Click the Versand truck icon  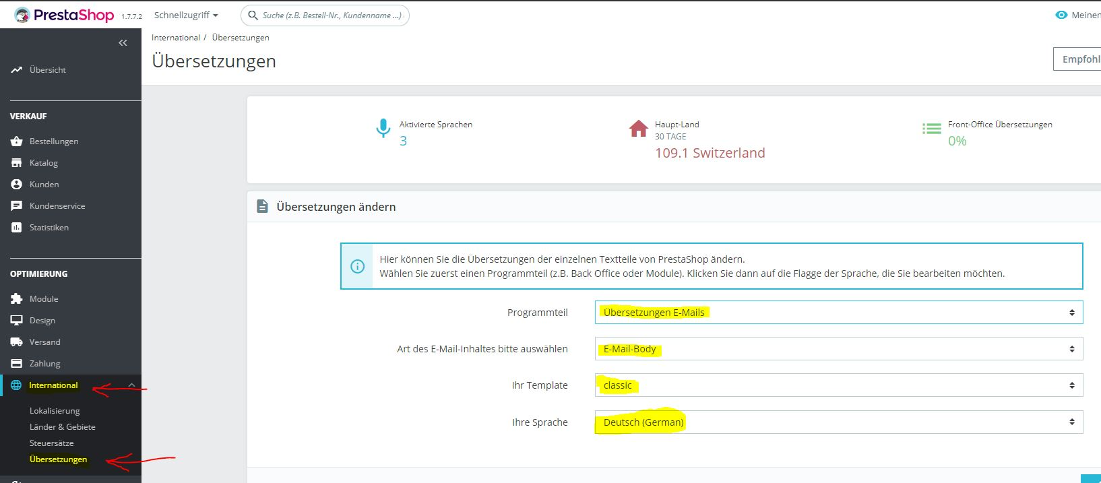(16, 342)
